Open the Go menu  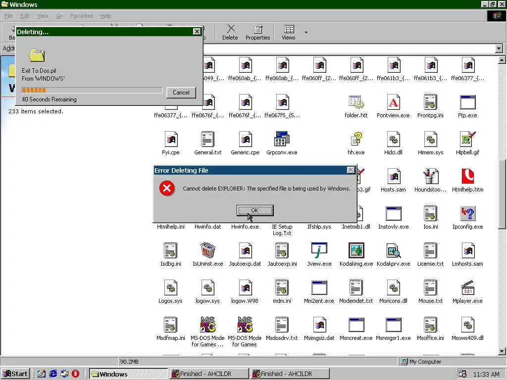pyautogui.click(x=59, y=16)
